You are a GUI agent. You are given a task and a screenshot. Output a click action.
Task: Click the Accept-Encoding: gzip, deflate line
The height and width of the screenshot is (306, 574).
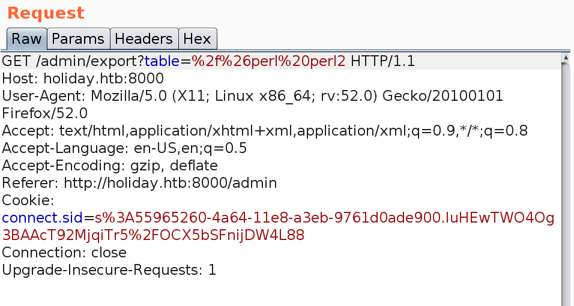pyautogui.click(x=110, y=166)
